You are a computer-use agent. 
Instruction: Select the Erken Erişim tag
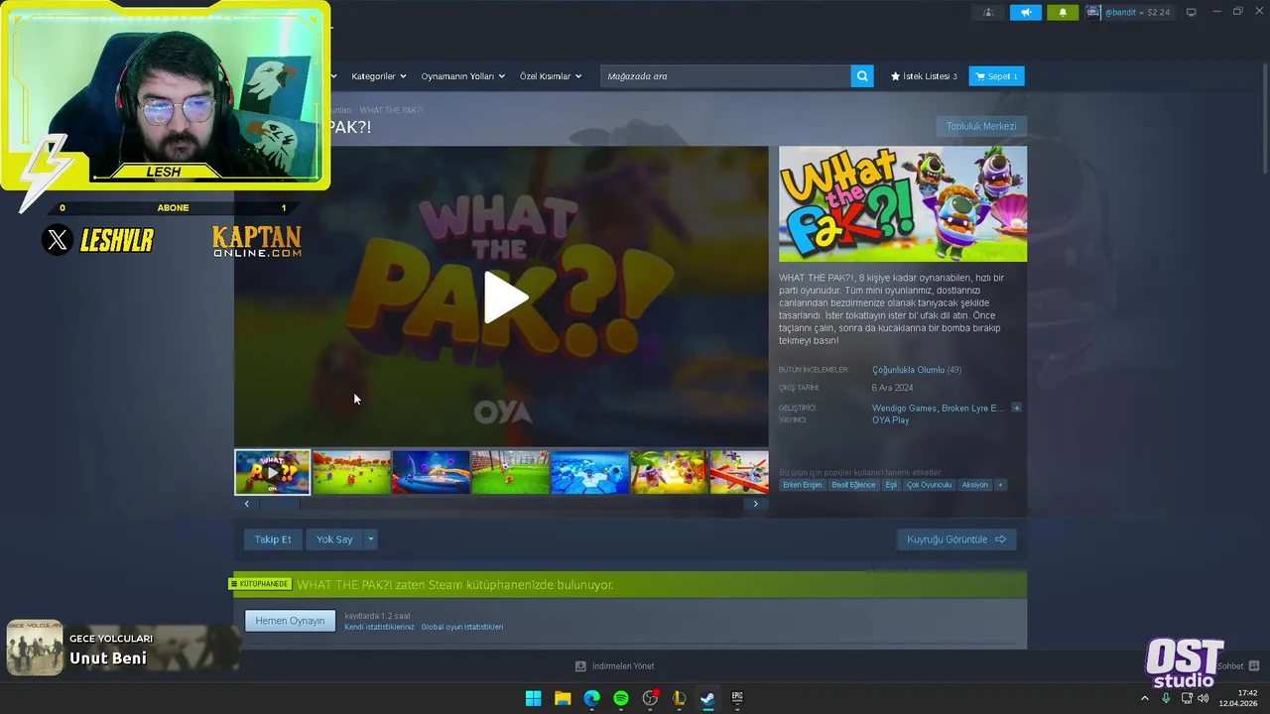[x=803, y=485]
